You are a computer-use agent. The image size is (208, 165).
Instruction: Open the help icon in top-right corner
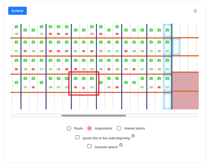tap(195, 11)
